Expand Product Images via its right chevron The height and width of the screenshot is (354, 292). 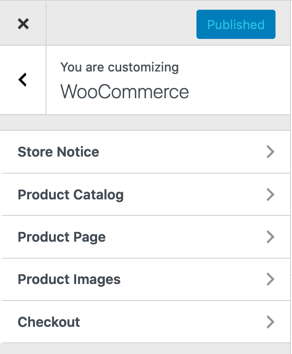[270, 279]
